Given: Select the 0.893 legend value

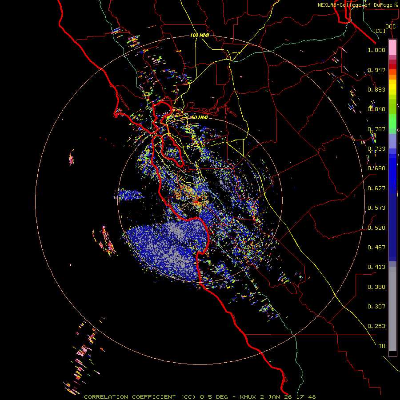Looking at the screenshot, I should coord(376,89).
